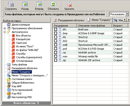130x106 pixels.
Task: Check the .bfc Briefcase checkbox
Action: (x=56, y=29)
